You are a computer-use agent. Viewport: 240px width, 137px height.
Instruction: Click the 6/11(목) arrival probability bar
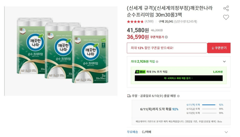pyautogui.click(x=209, y=105)
